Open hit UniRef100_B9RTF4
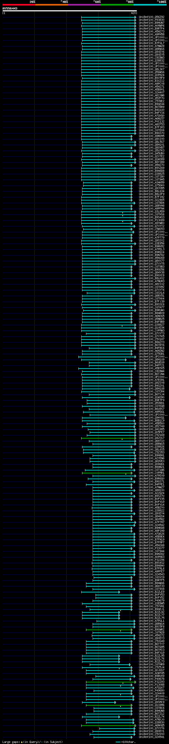 [x=152, y=29]
